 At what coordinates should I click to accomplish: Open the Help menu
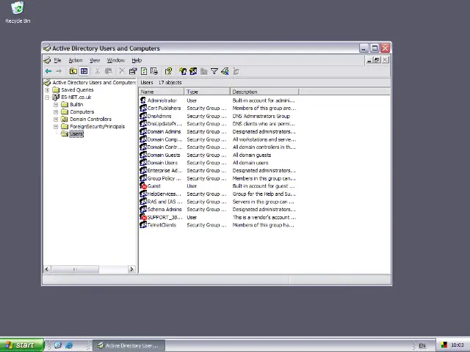pos(137,60)
